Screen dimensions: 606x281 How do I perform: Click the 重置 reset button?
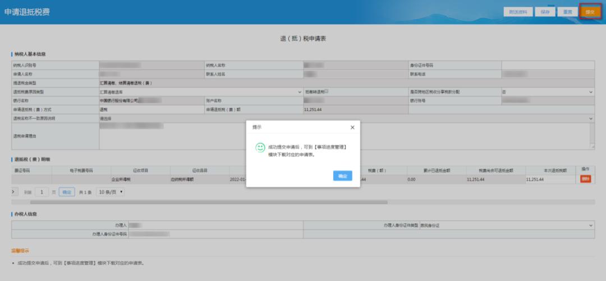click(x=567, y=12)
